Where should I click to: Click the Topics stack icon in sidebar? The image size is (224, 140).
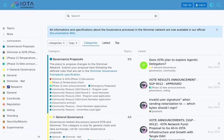[x=4, y=28]
